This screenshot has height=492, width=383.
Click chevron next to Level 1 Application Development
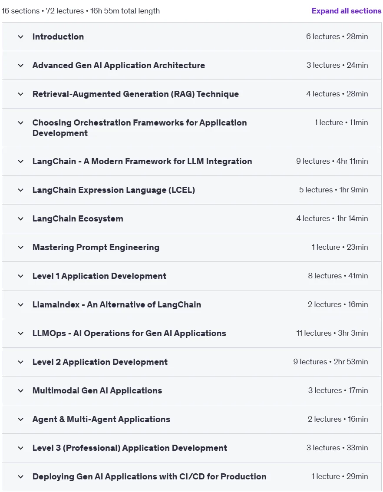tap(21, 276)
